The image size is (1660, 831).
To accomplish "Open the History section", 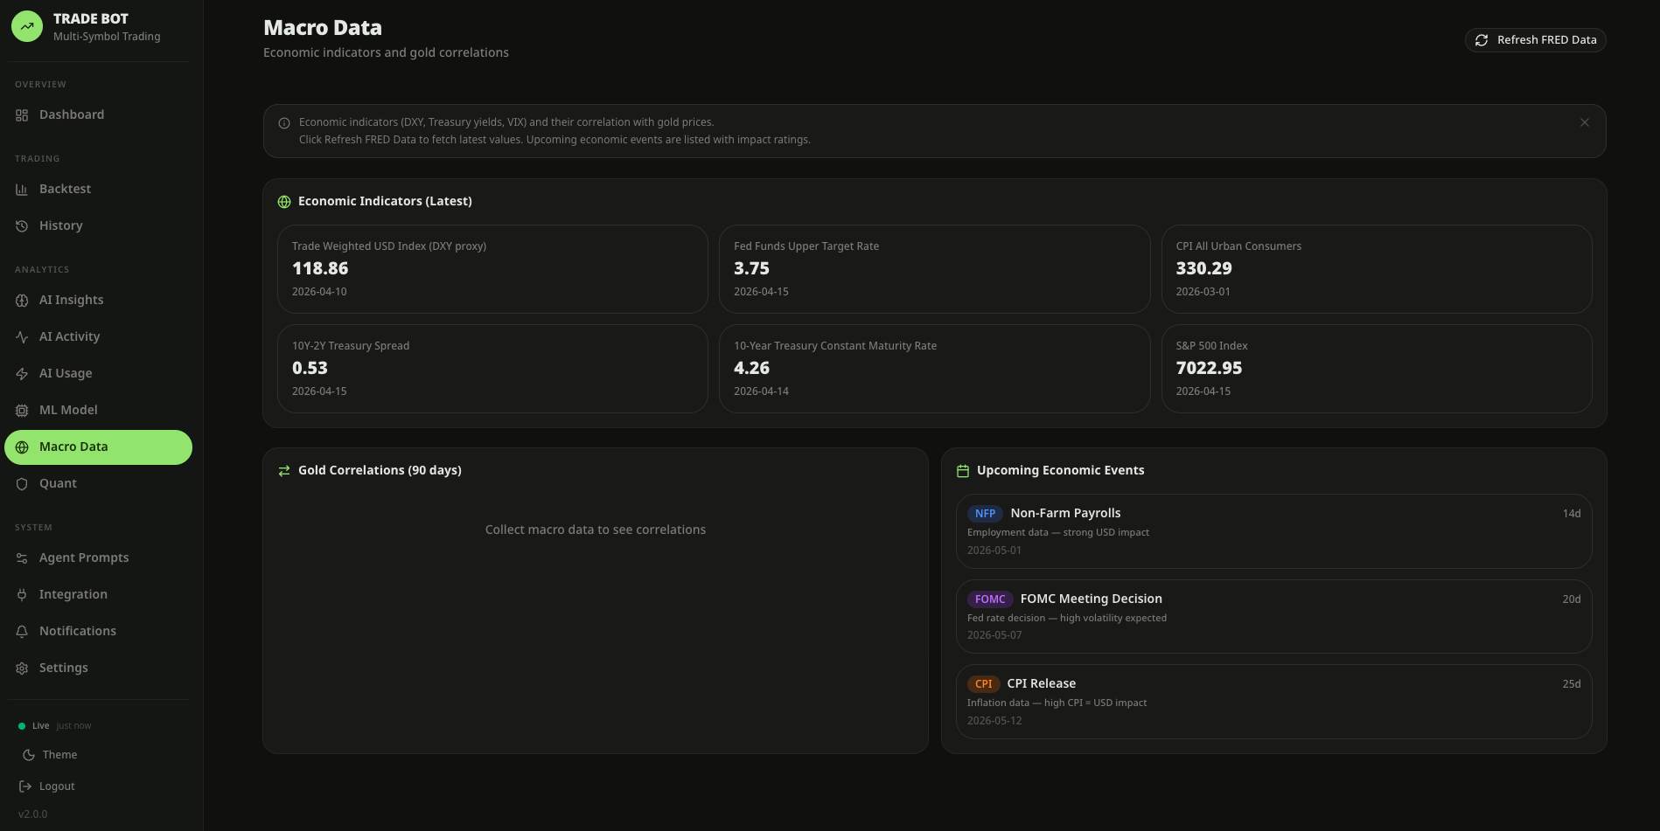I will pos(98,226).
